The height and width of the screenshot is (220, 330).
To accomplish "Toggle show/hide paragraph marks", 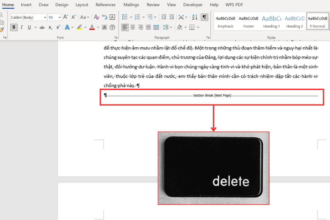I will (x=205, y=17).
